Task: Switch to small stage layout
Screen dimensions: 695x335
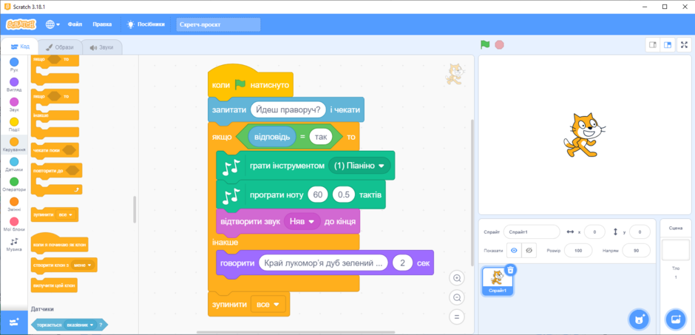Action: 652,45
